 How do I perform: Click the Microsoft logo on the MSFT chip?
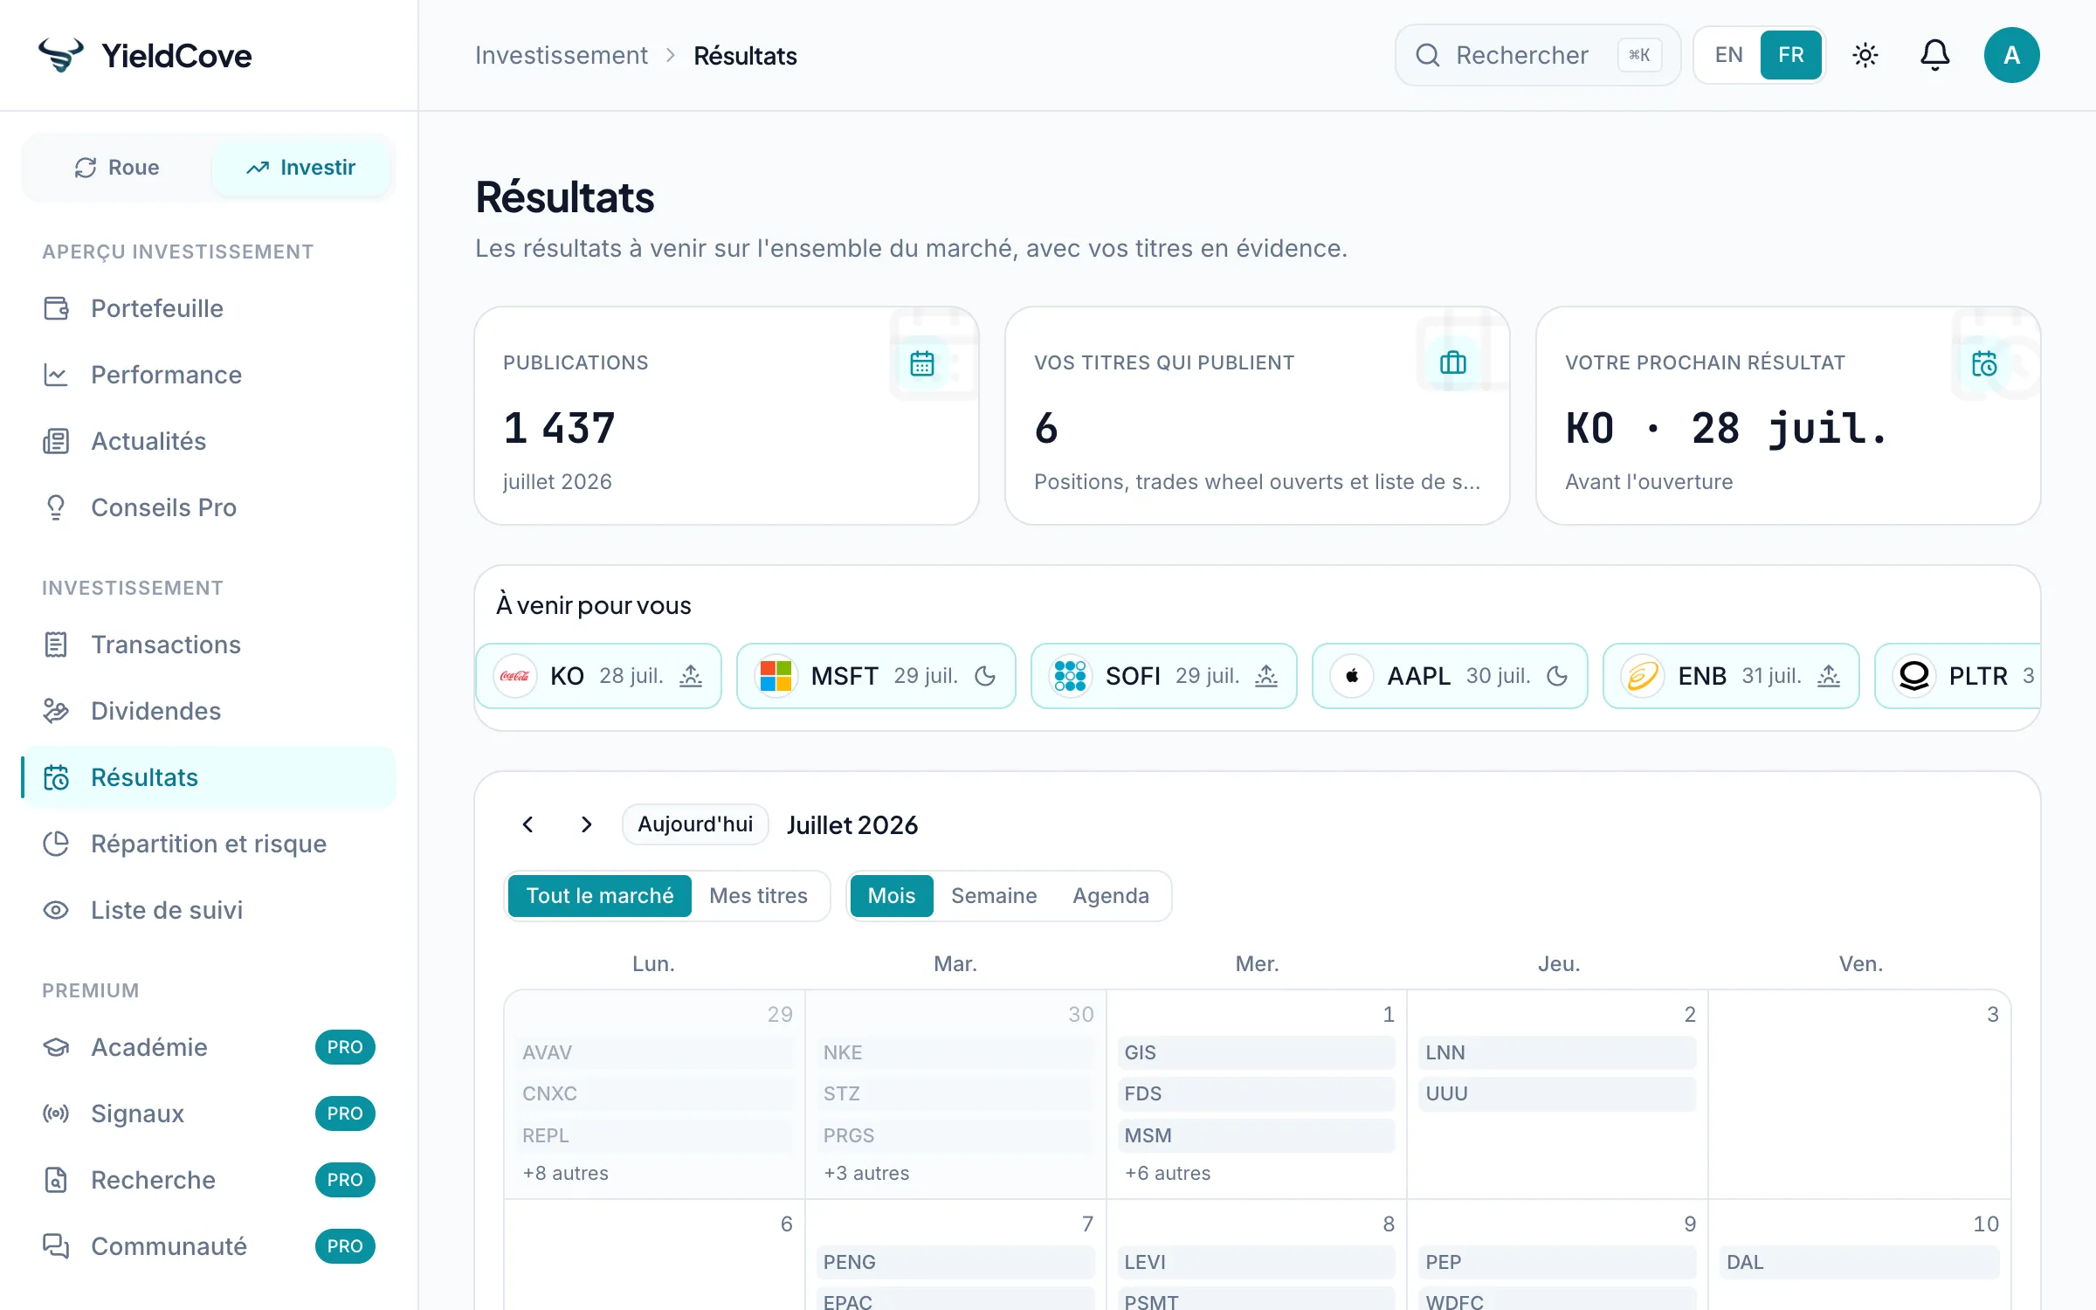(x=776, y=676)
